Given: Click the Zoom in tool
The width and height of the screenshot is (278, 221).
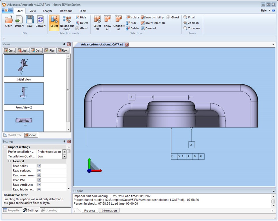Looking at the screenshot, I should coord(191,23).
